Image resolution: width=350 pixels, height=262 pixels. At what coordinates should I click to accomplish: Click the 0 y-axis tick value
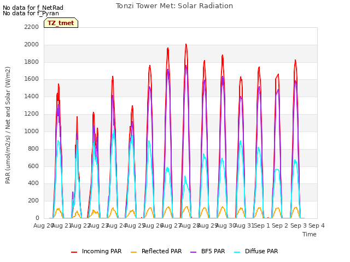(37, 218)
